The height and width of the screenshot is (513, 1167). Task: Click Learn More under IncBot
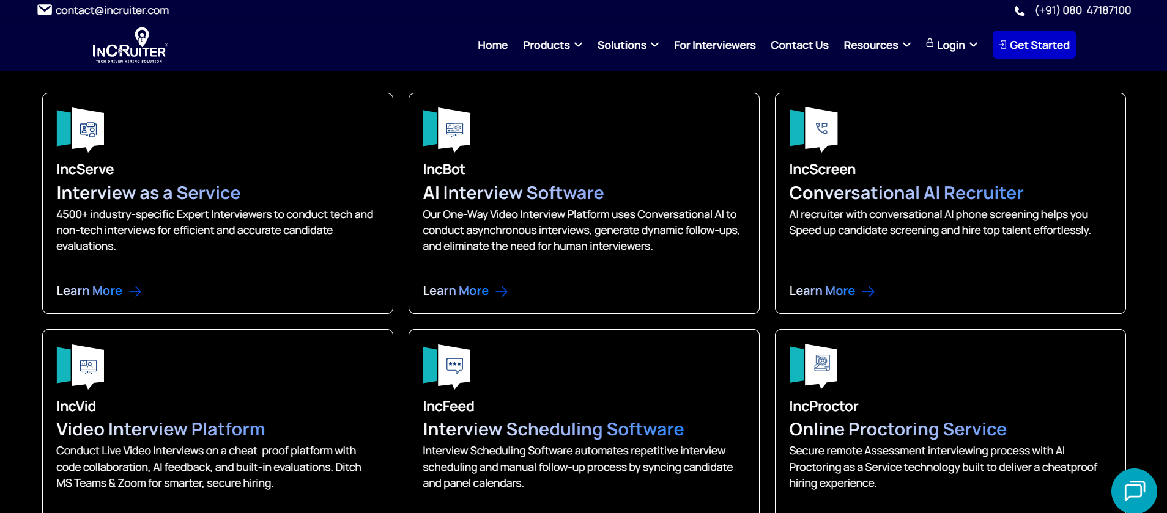pos(456,291)
